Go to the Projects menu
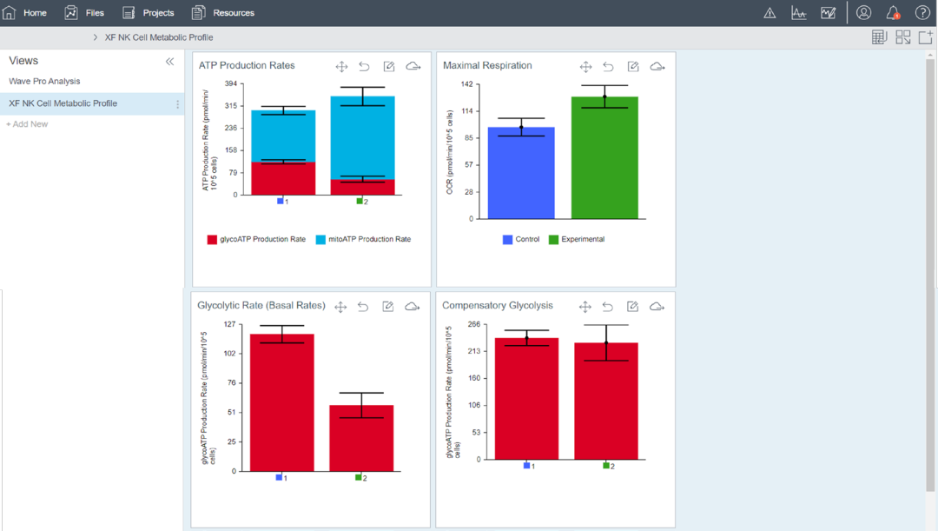Screen dimensions: 938x531 tap(148, 13)
